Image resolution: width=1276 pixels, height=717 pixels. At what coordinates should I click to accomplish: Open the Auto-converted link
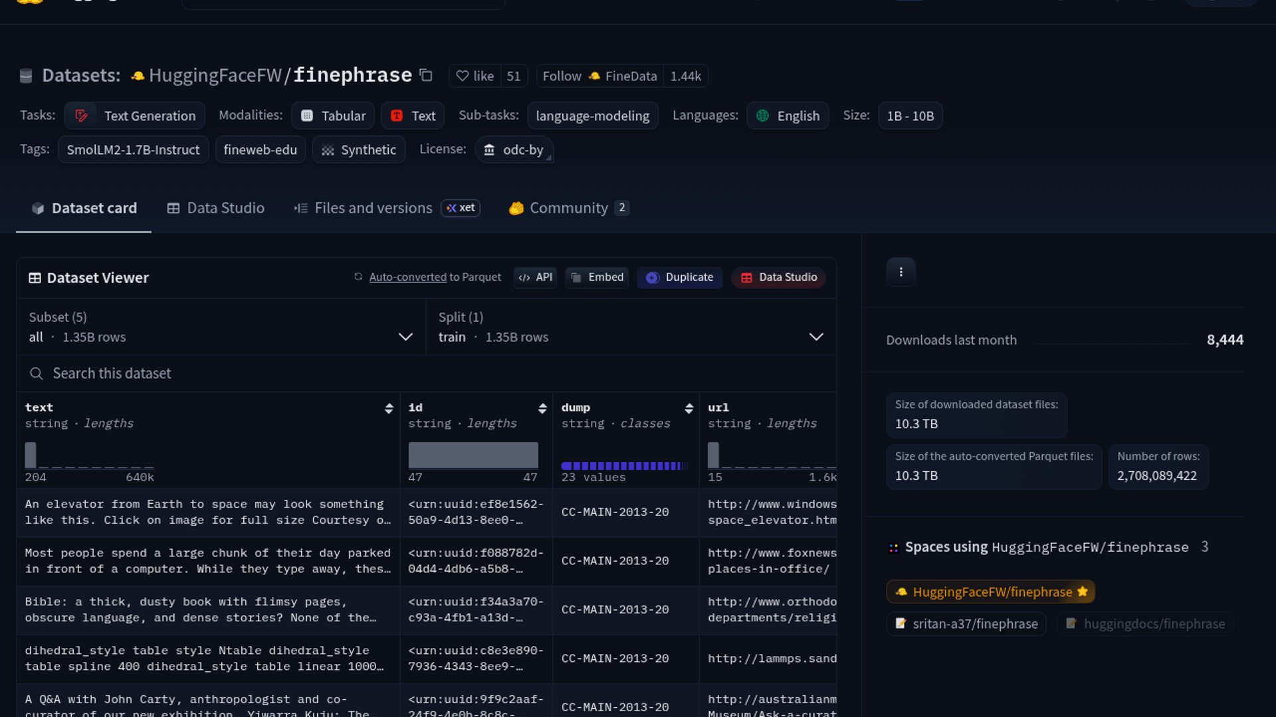[x=407, y=278]
